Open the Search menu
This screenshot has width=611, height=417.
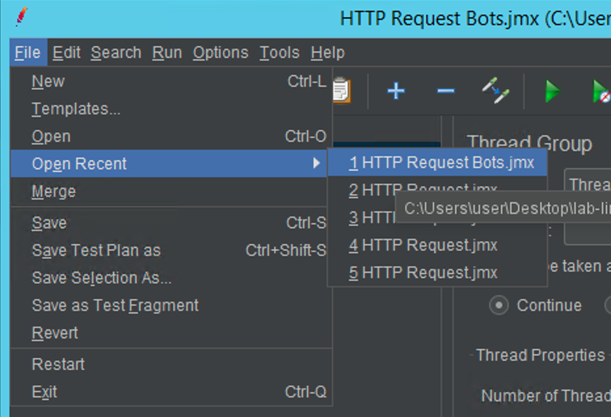pos(116,52)
